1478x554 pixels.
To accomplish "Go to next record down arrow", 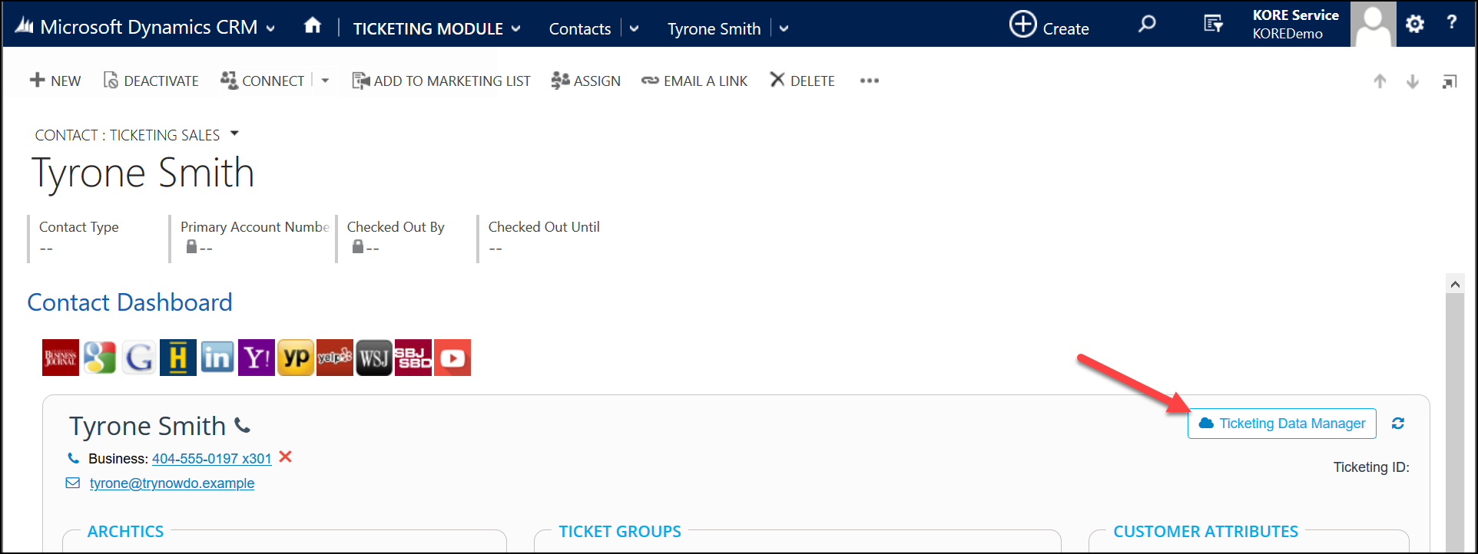I will pos(1412,81).
